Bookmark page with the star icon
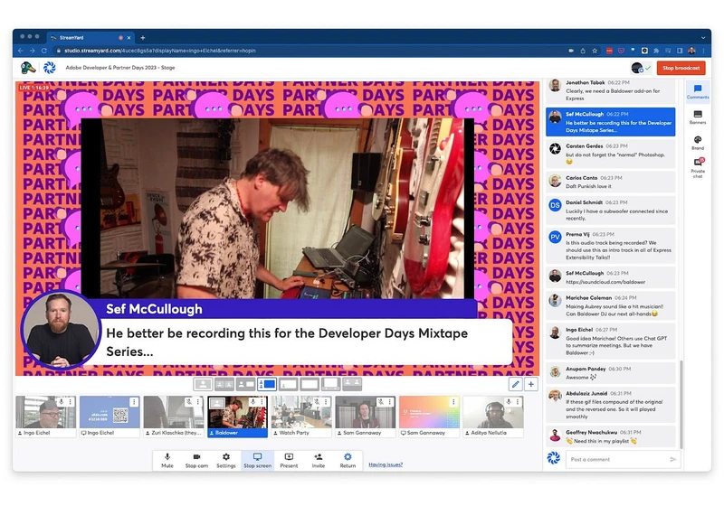Image resolution: width=724 pixels, height=506 pixels. point(595,51)
